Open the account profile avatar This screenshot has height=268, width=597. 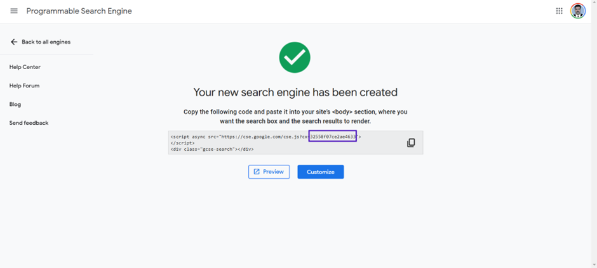tap(577, 11)
